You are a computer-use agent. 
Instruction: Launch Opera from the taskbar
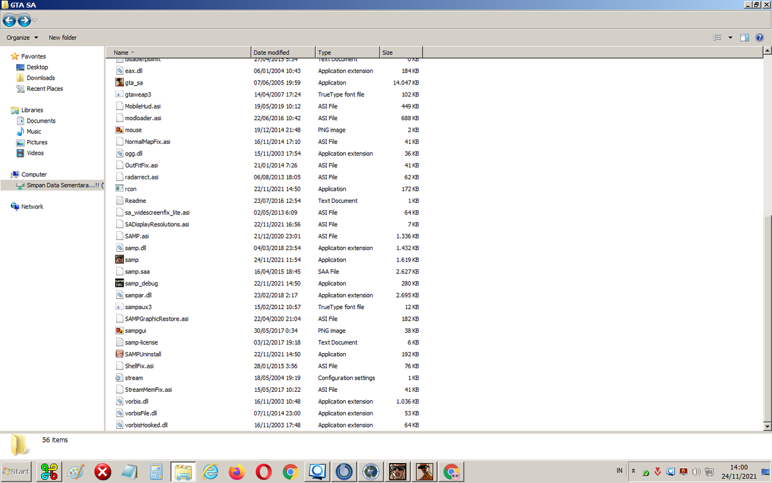click(264, 472)
